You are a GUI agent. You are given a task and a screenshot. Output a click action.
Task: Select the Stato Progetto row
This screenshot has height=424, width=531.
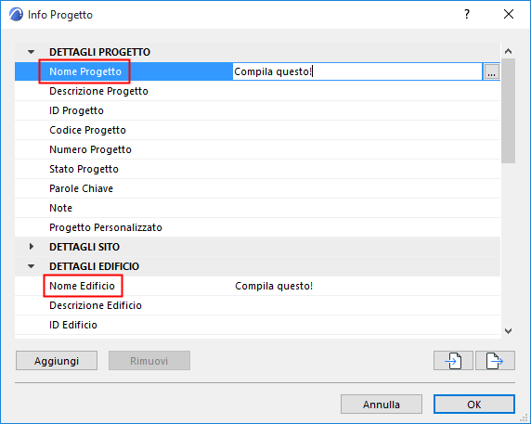click(257, 169)
